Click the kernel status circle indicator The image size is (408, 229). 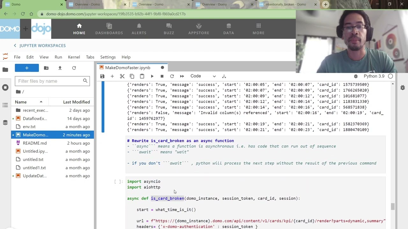tap(390, 76)
